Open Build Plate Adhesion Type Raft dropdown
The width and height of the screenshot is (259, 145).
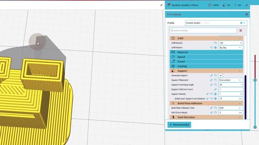(231, 108)
